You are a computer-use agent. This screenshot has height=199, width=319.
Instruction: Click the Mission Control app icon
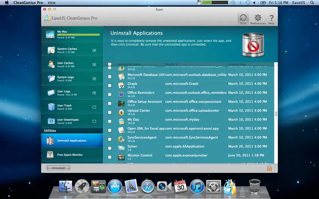coord(121,157)
